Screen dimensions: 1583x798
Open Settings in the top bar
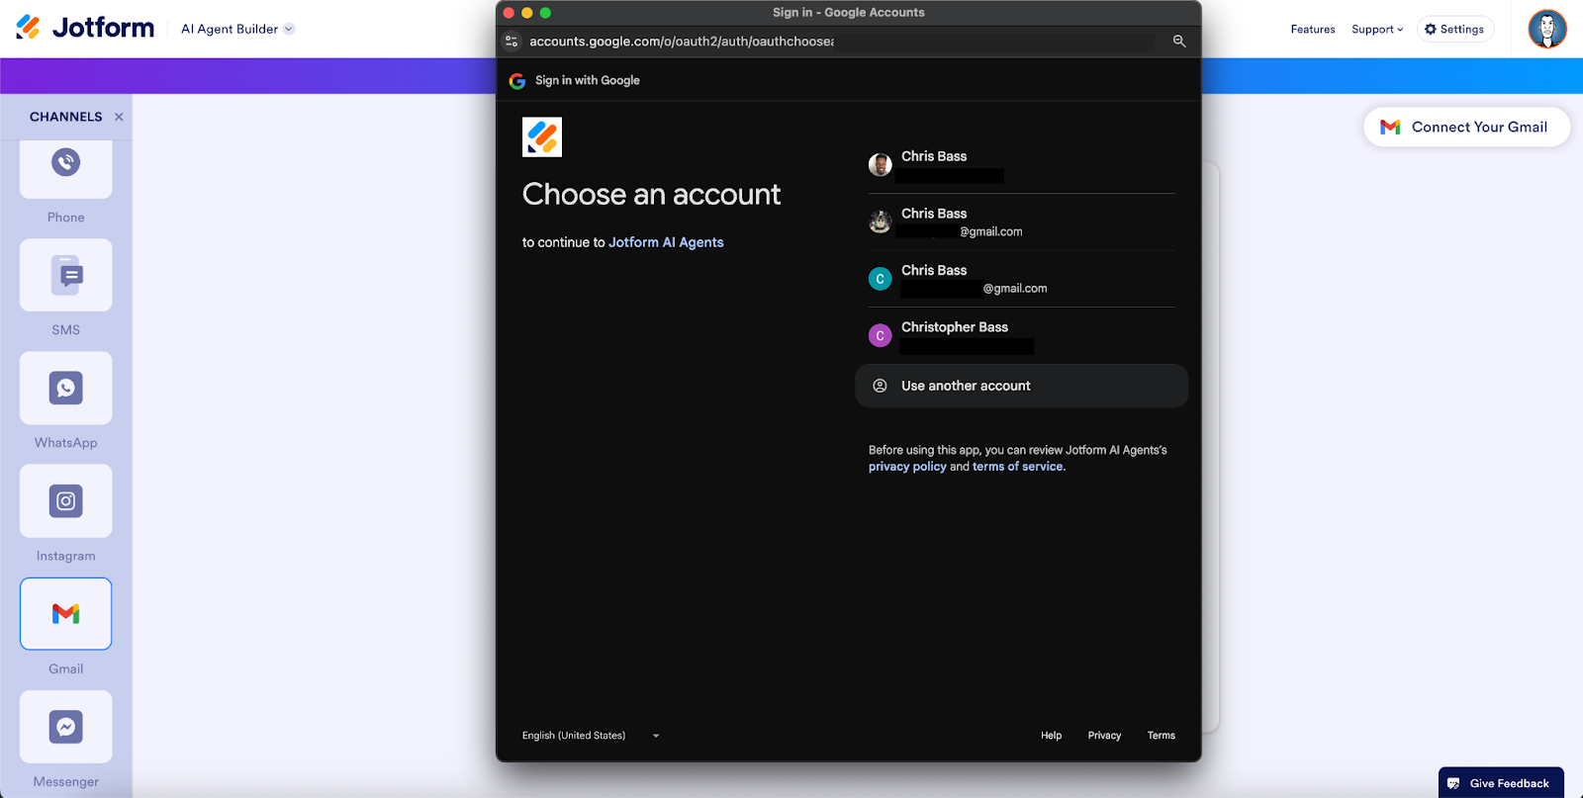click(x=1454, y=30)
